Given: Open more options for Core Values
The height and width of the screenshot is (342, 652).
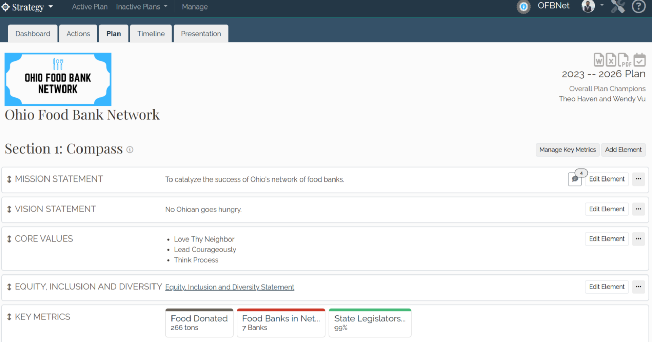Looking at the screenshot, I should pos(638,239).
